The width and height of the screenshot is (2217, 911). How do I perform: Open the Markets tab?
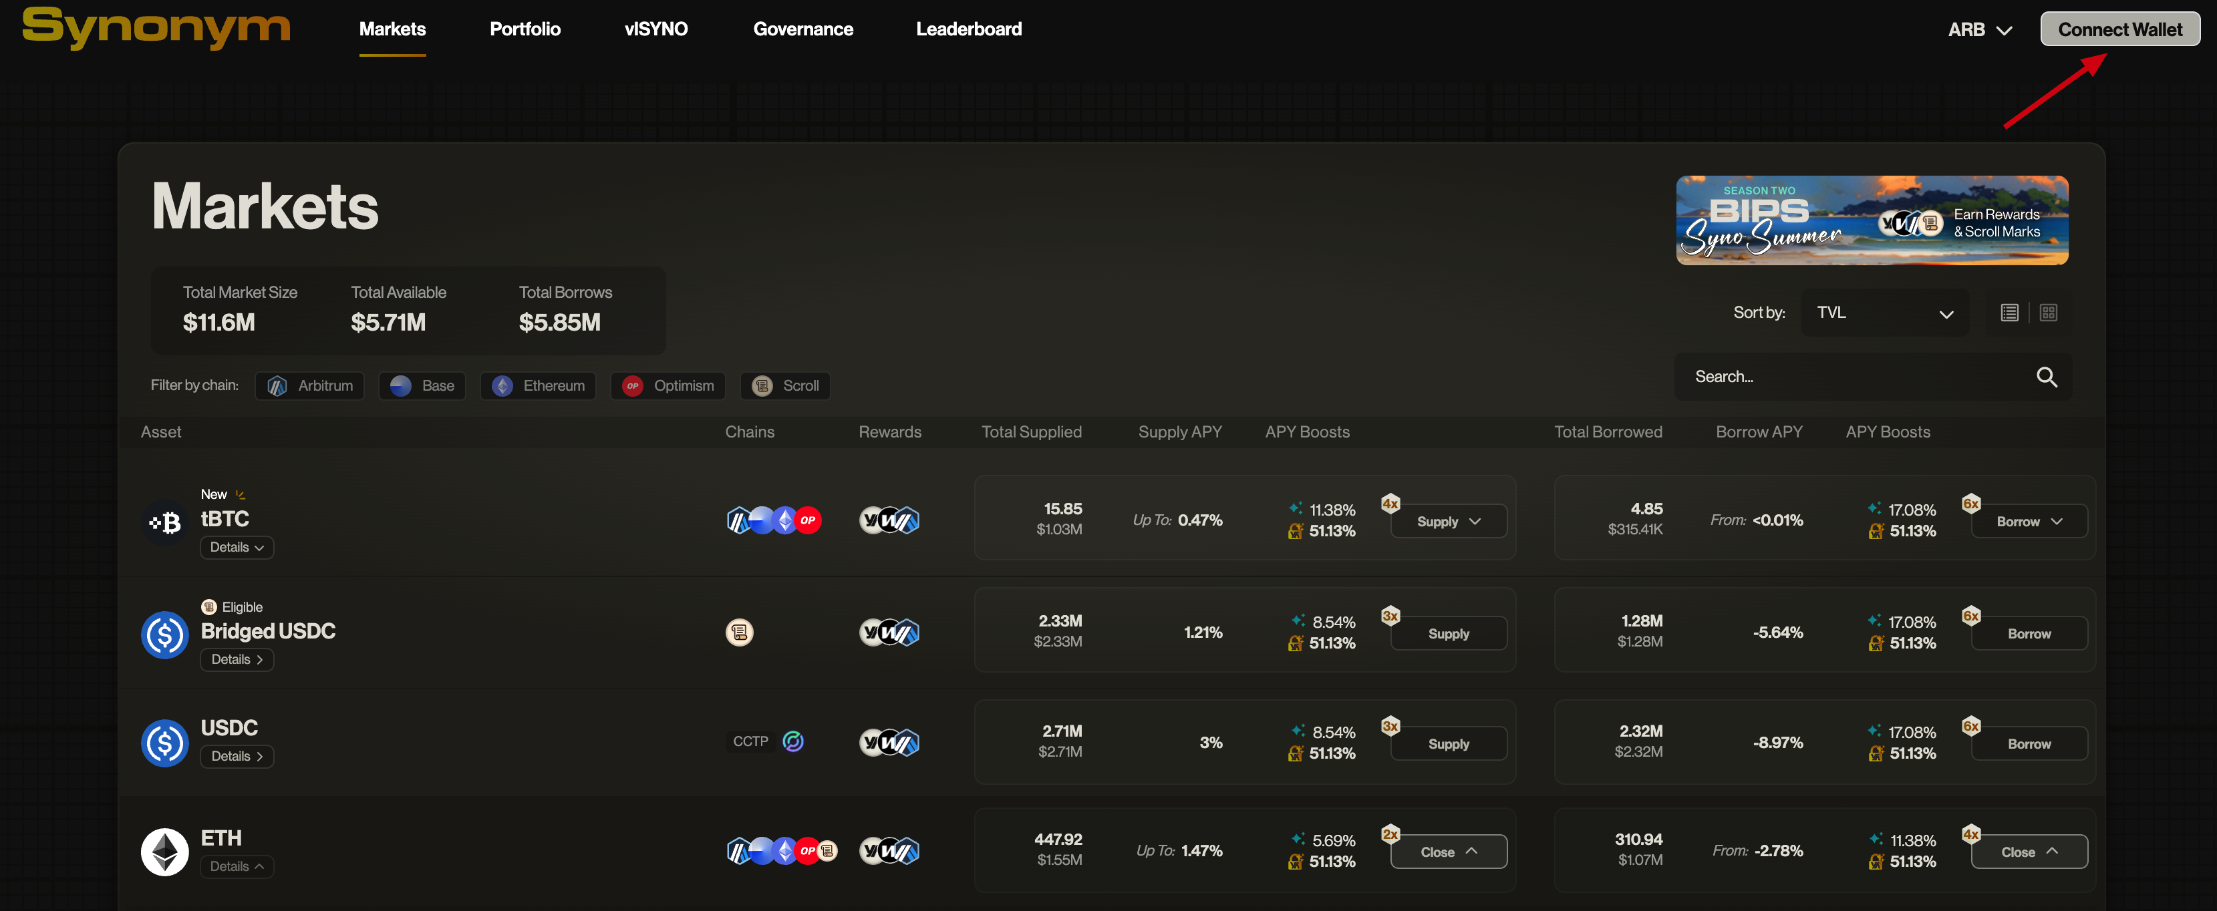point(392,29)
